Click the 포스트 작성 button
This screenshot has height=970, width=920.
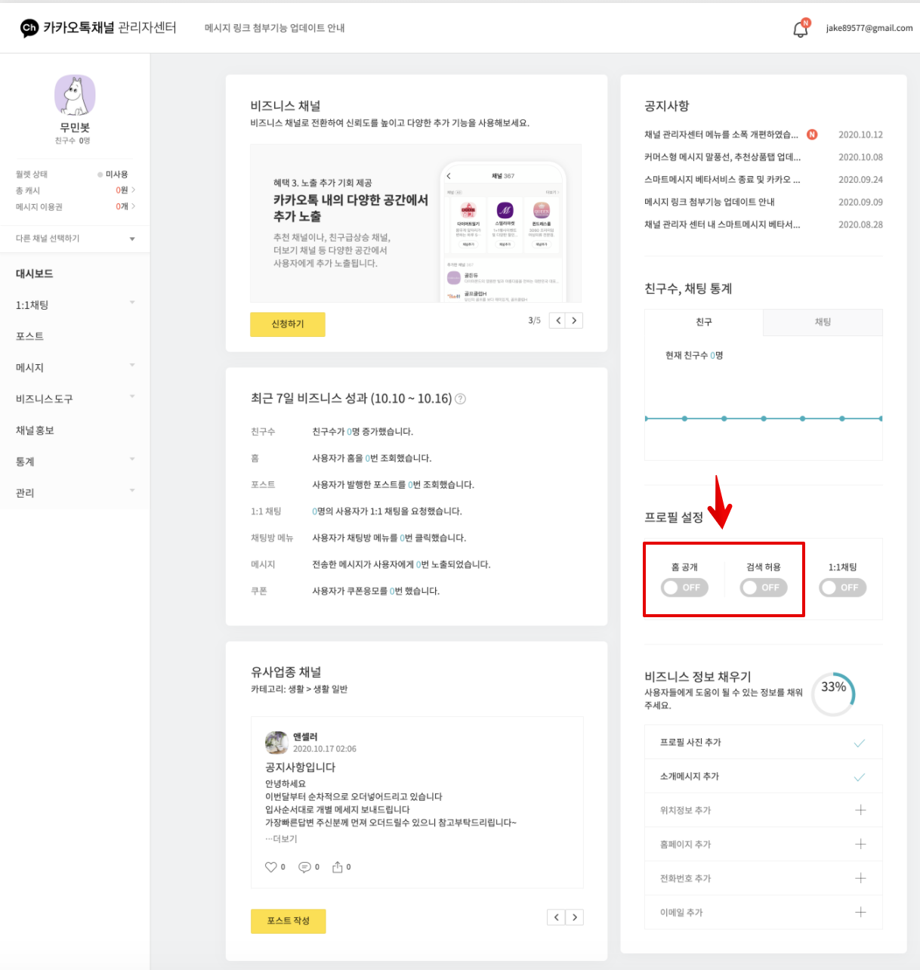pyautogui.click(x=288, y=921)
